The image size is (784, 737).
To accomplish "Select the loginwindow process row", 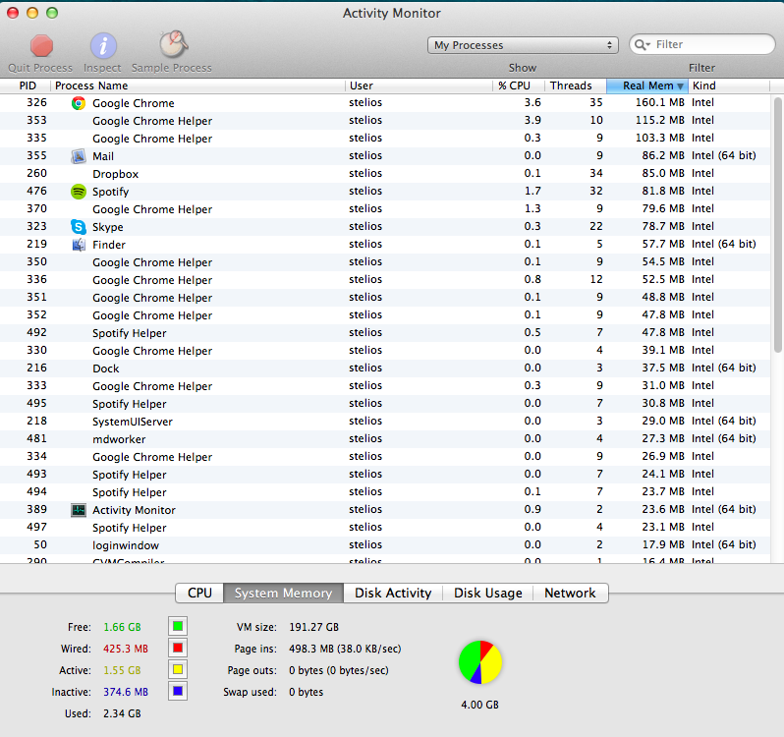I will 385,545.
